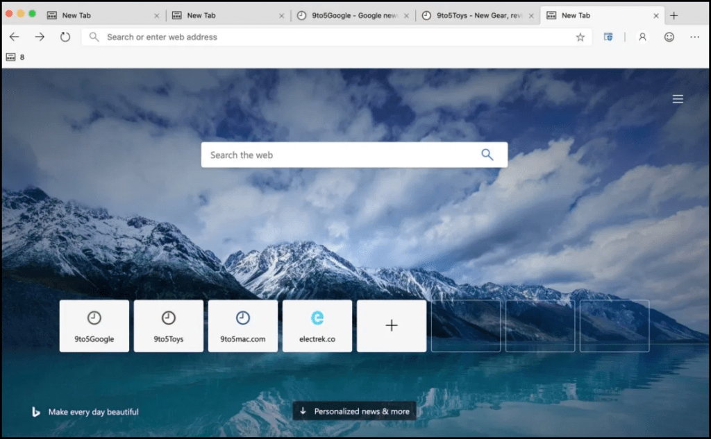Open the user profile icon

click(642, 37)
